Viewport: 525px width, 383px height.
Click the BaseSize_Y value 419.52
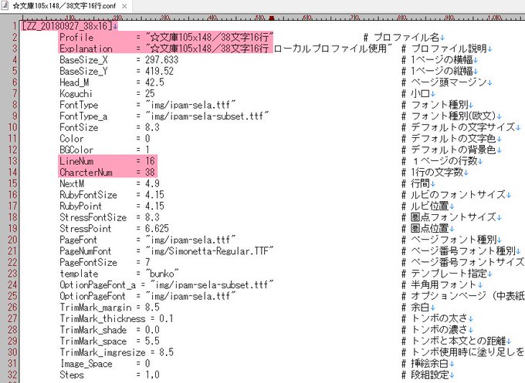pos(159,71)
